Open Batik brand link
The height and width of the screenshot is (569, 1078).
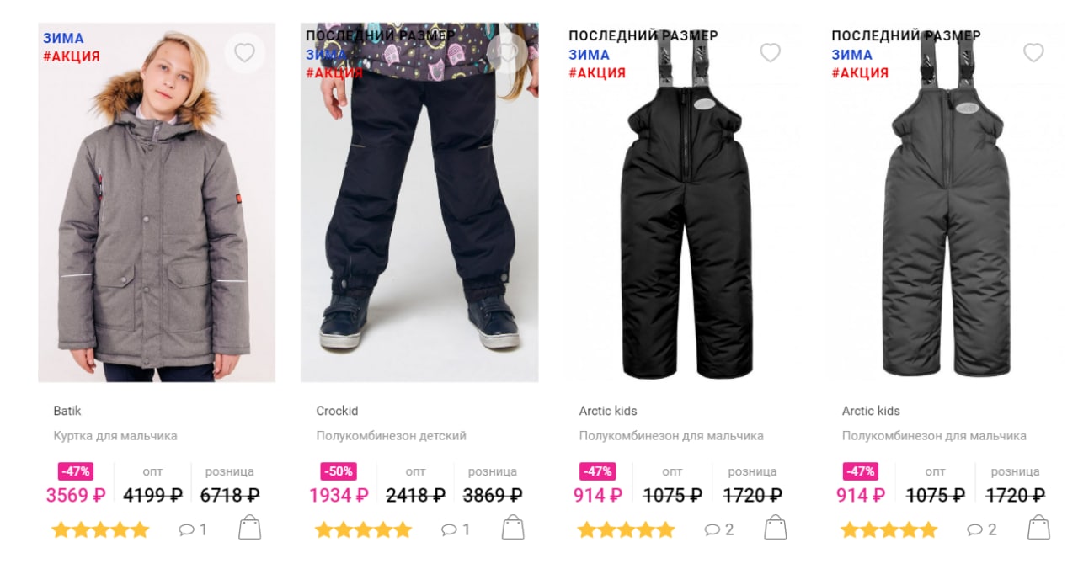pos(67,411)
